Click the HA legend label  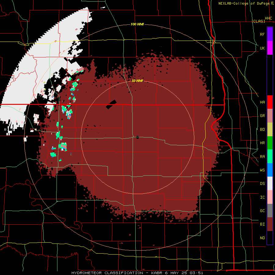tap(262, 102)
